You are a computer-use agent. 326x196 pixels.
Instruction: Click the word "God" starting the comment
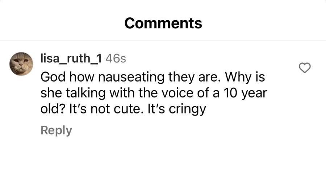53,77
